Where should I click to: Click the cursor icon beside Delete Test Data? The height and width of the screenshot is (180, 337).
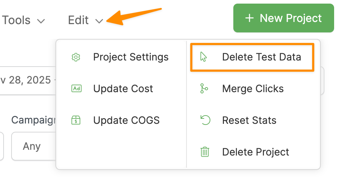(x=204, y=57)
